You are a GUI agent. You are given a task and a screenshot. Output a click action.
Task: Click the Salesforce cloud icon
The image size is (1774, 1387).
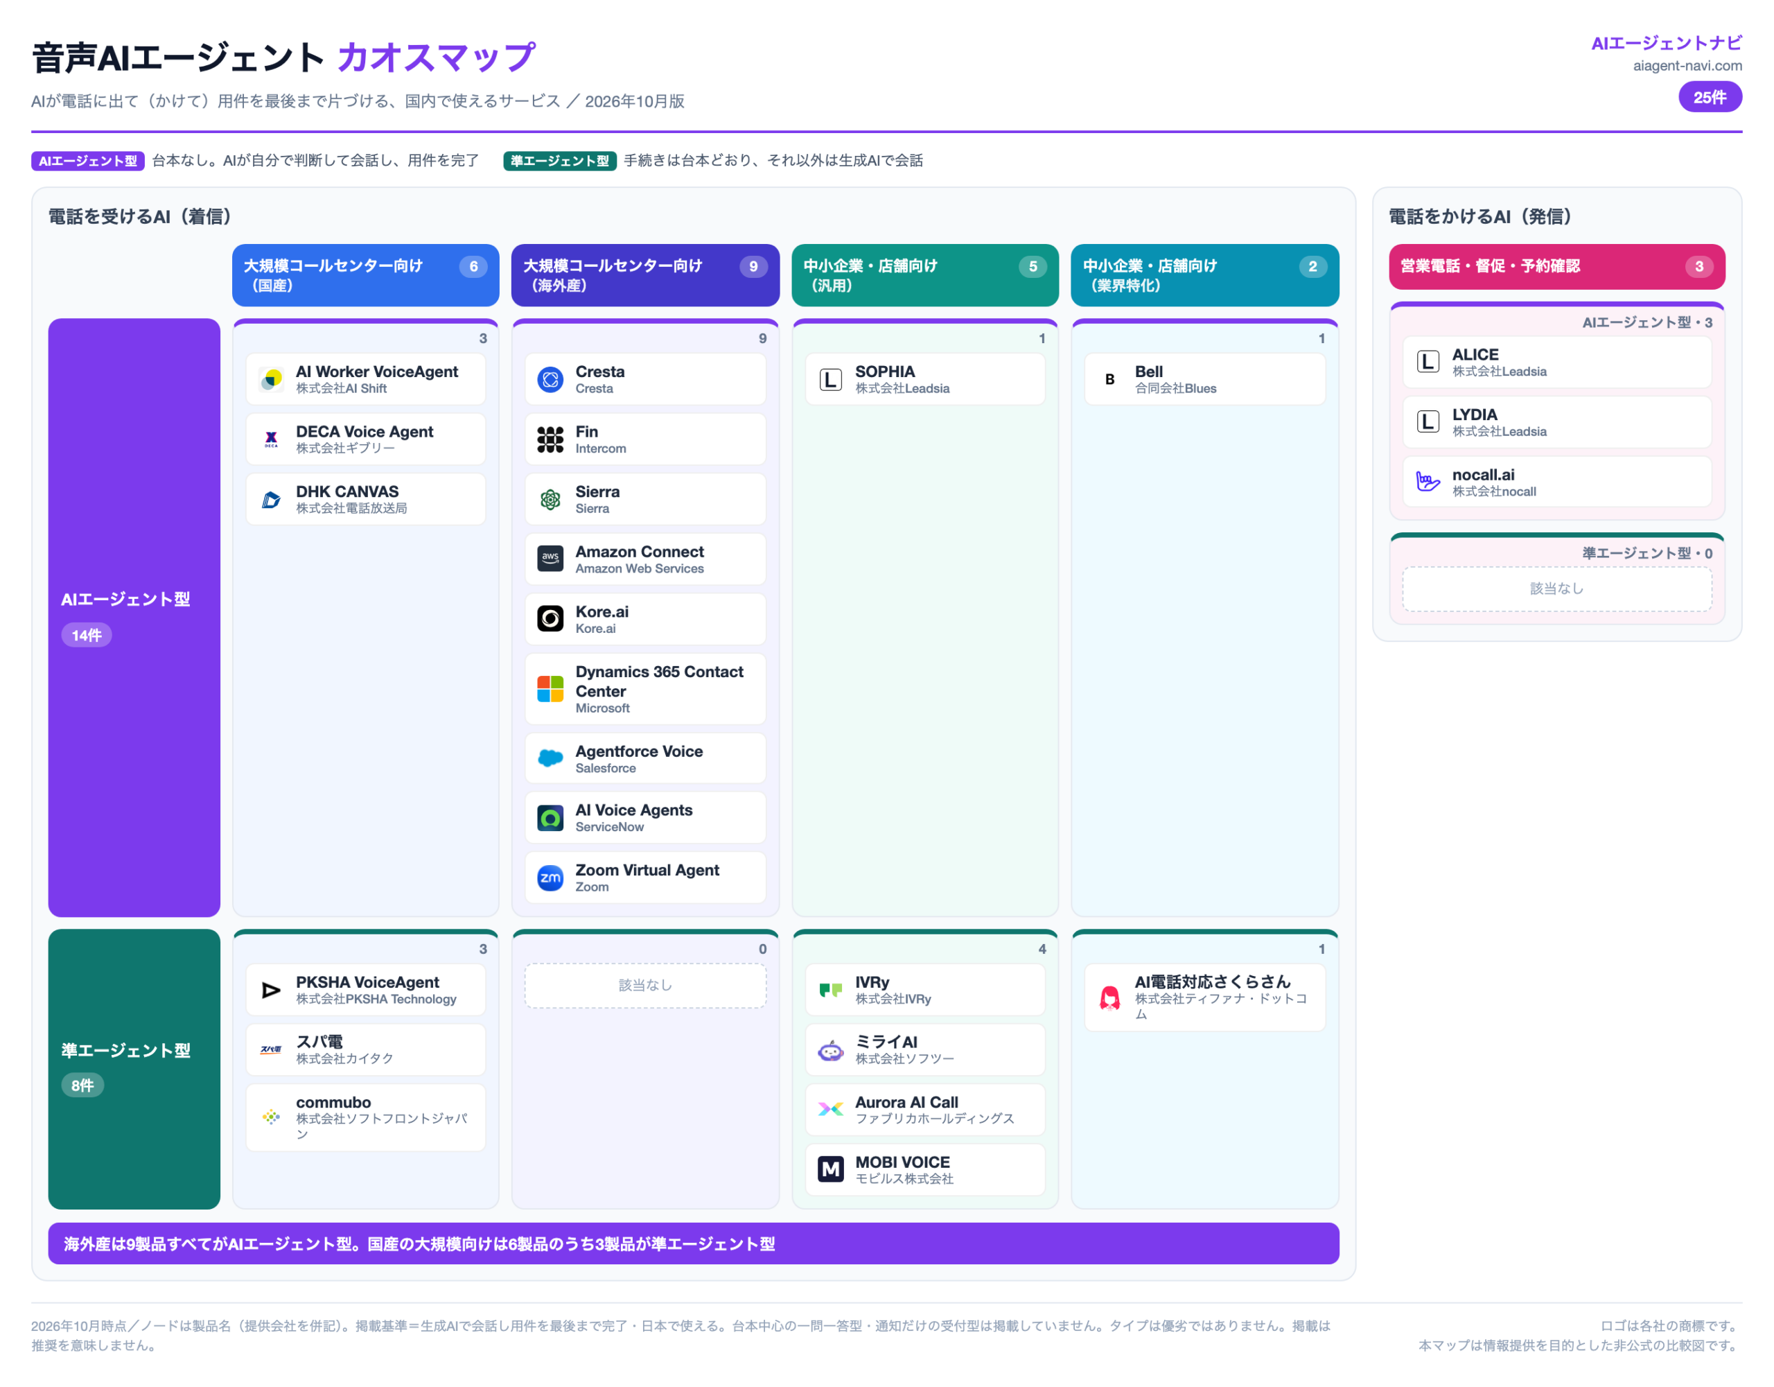click(x=551, y=759)
